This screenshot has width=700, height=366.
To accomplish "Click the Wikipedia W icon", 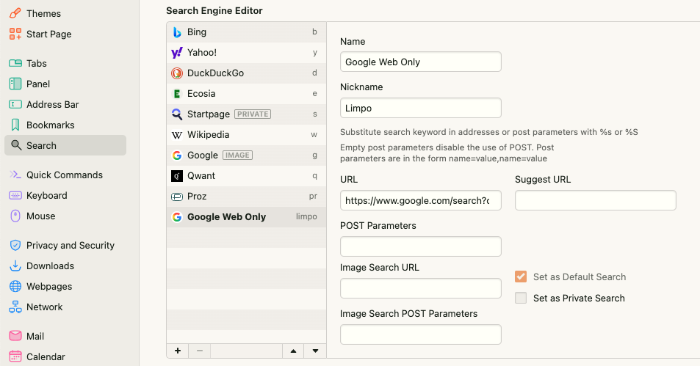I will (x=177, y=135).
